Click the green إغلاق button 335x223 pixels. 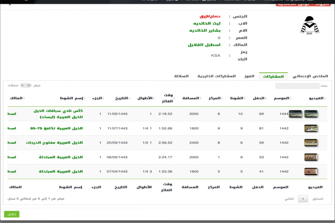pos(12,214)
